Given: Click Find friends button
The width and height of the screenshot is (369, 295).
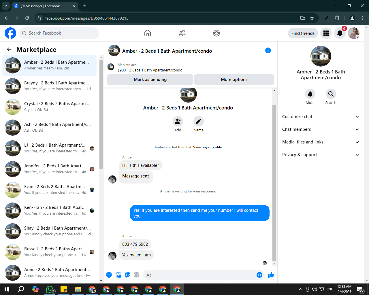Looking at the screenshot, I should tap(303, 33).
